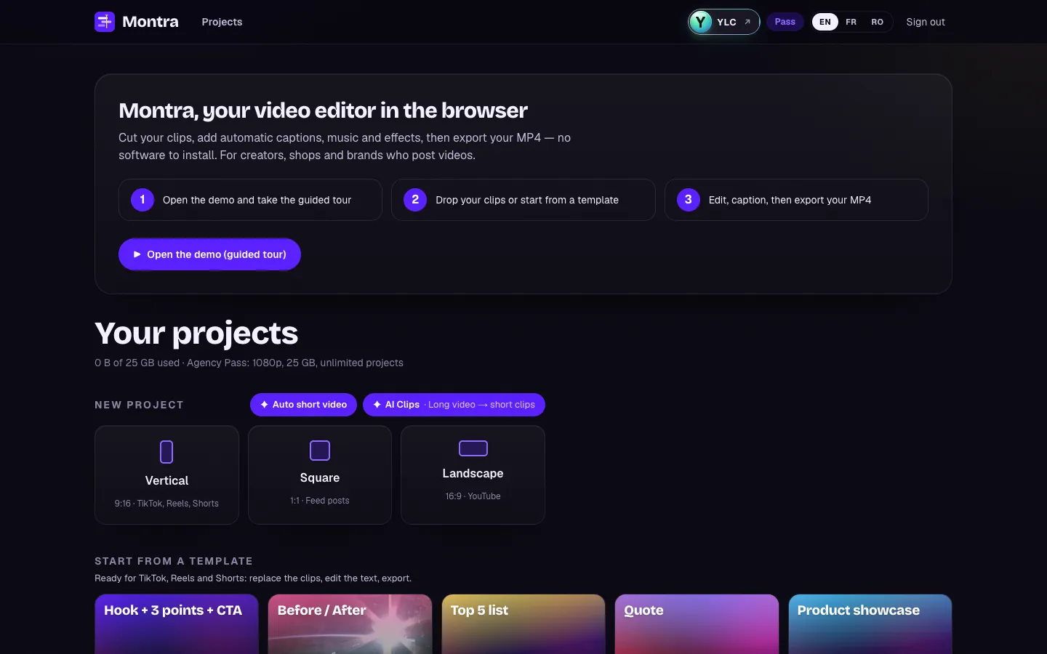Click the Montra brand name

click(x=151, y=22)
